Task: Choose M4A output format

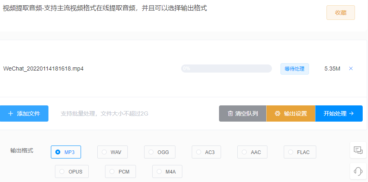Action: 159,171
